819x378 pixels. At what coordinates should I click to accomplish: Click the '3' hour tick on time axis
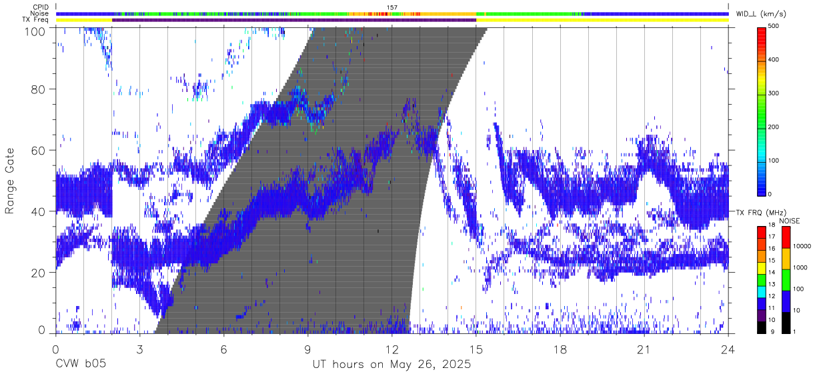click(x=139, y=349)
